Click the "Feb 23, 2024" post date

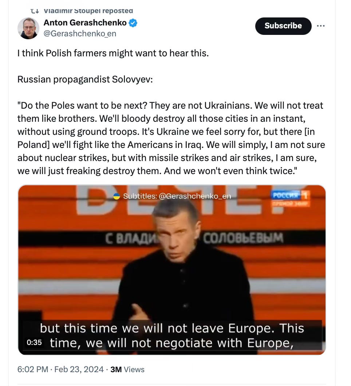(79, 369)
